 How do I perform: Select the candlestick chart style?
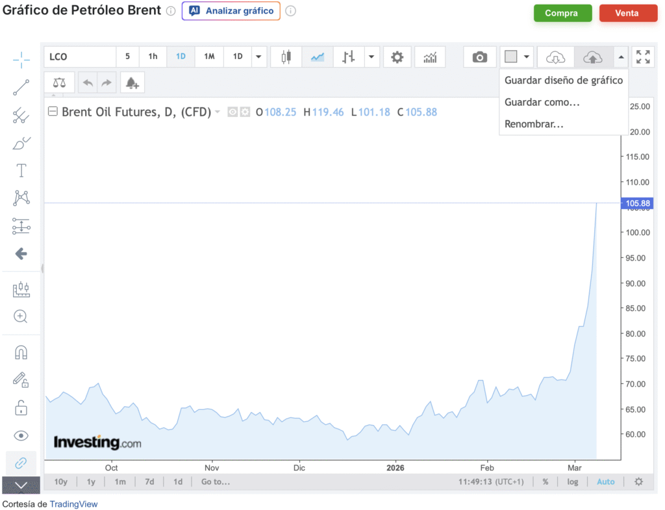click(286, 57)
